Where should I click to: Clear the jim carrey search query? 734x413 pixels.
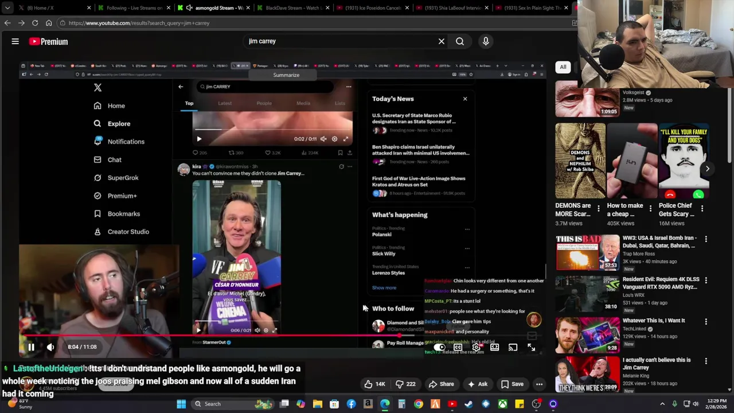pos(442,41)
